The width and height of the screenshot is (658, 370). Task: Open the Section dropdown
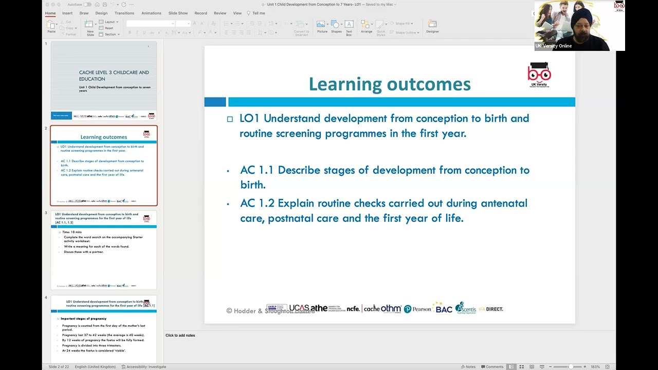click(x=109, y=34)
